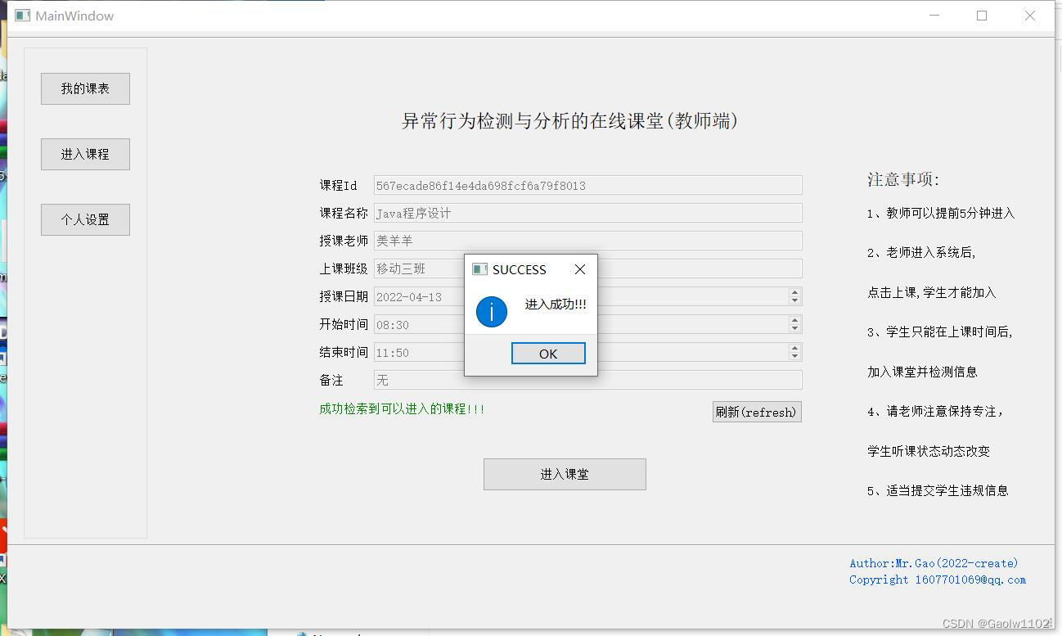Click the blue info icon in dialog
This screenshot has height=636, width=1062.
point(492,311)
